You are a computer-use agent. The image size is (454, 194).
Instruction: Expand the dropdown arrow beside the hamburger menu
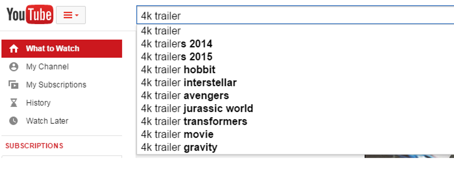76,16
